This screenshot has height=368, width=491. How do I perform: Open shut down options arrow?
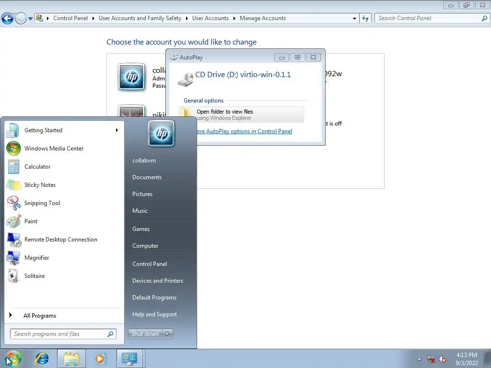click(167, 334)
